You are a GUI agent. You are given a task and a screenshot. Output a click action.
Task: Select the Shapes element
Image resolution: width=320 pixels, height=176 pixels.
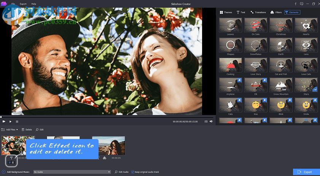(231, 45)
